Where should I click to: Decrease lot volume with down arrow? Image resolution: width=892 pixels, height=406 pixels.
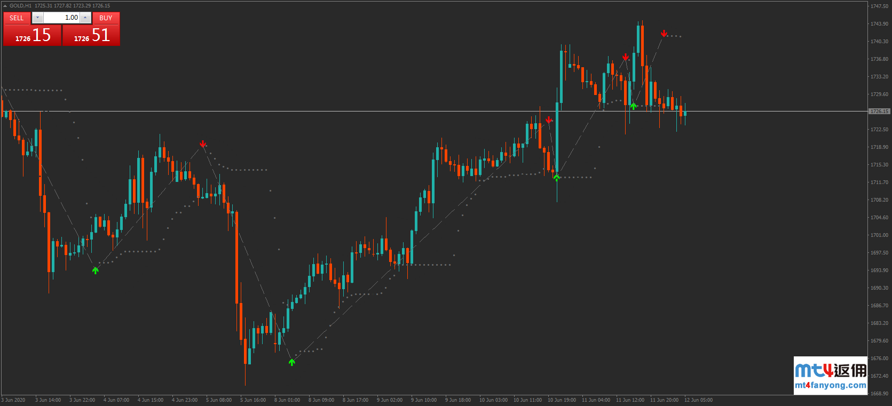tap(37, 18)
